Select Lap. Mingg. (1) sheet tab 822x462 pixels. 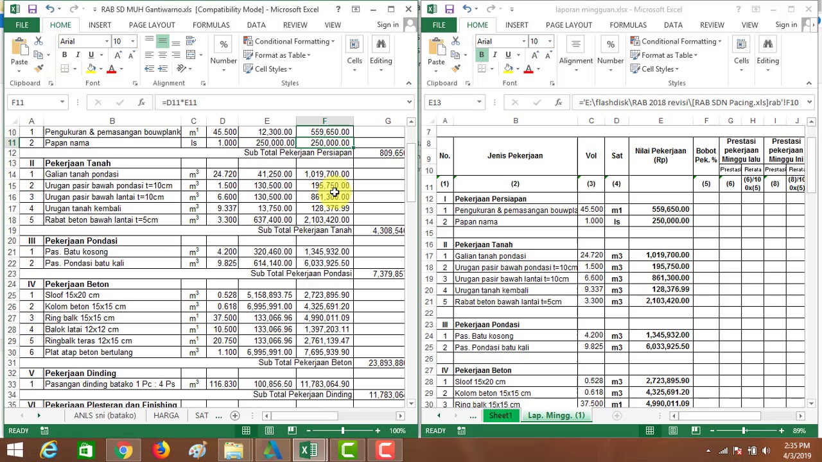[556, 416]
